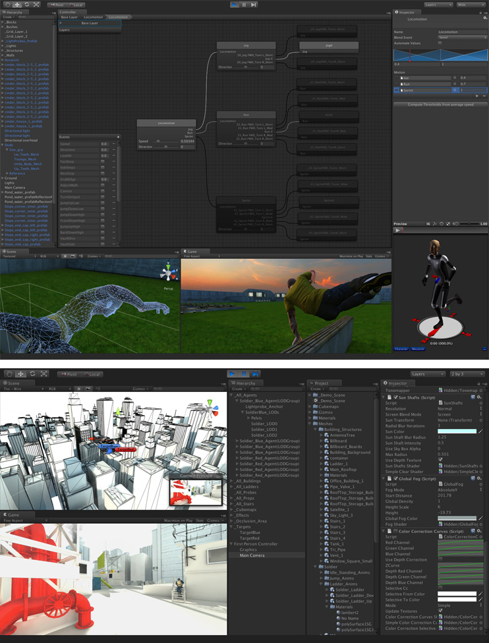Enable the Color Correction Curves script checkbox
This screenshot has width=489, height=643.
click(x=395, y=530)
